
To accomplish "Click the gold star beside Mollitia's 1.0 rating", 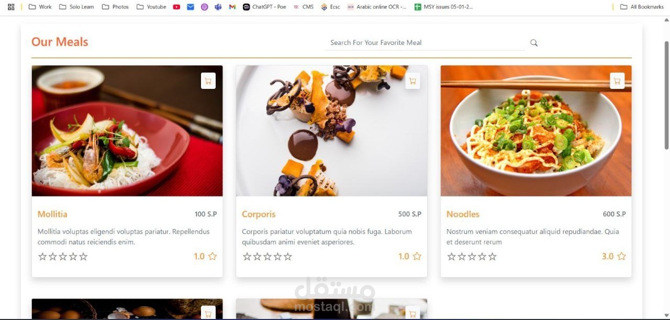I will pos(213,256).
